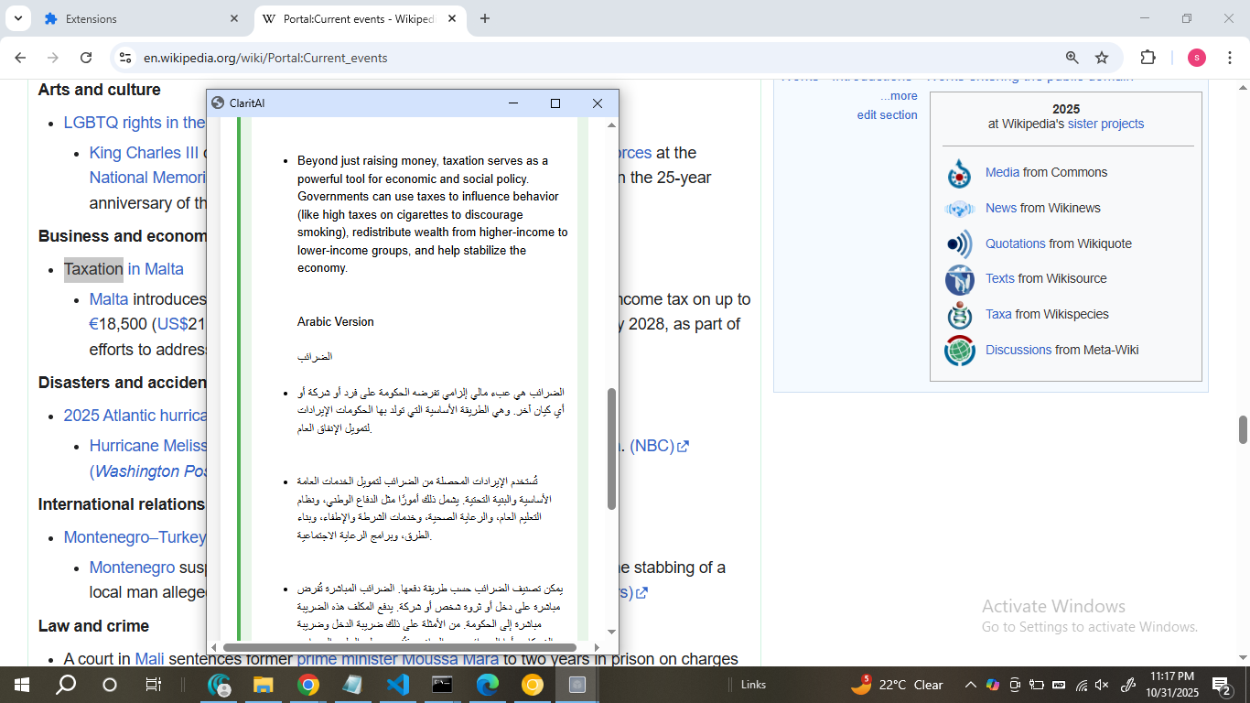Open Wi-Fi network tray icon

[x=1082, y=685]
